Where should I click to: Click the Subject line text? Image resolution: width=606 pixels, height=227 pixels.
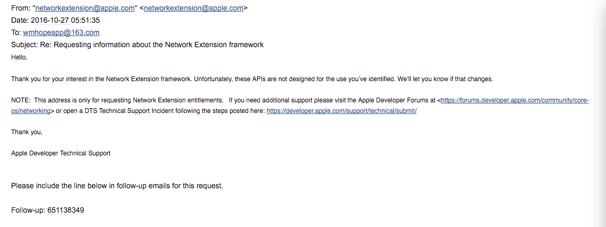[138, 45]
